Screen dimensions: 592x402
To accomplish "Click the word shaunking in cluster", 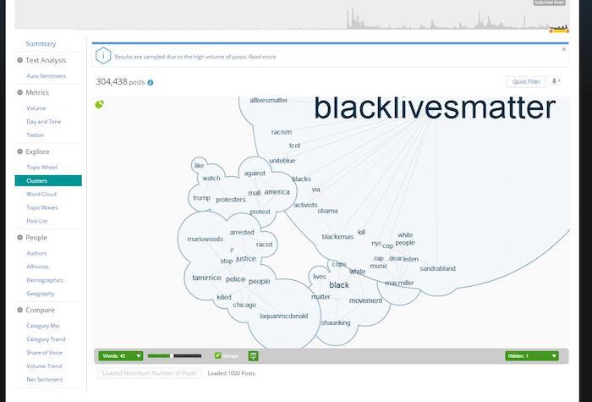I will pyautogui.click(x=336, y=322).
